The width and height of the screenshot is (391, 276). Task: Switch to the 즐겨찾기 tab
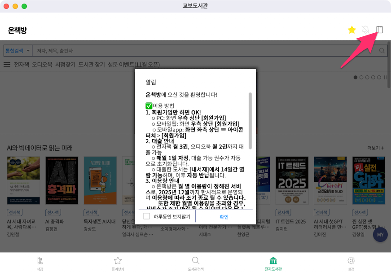tap(118, 264)
